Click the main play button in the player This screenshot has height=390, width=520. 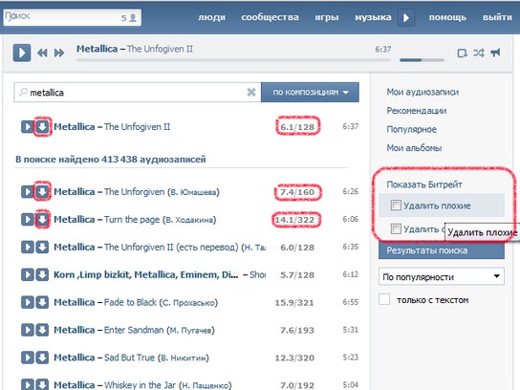(x=22, y=53)
